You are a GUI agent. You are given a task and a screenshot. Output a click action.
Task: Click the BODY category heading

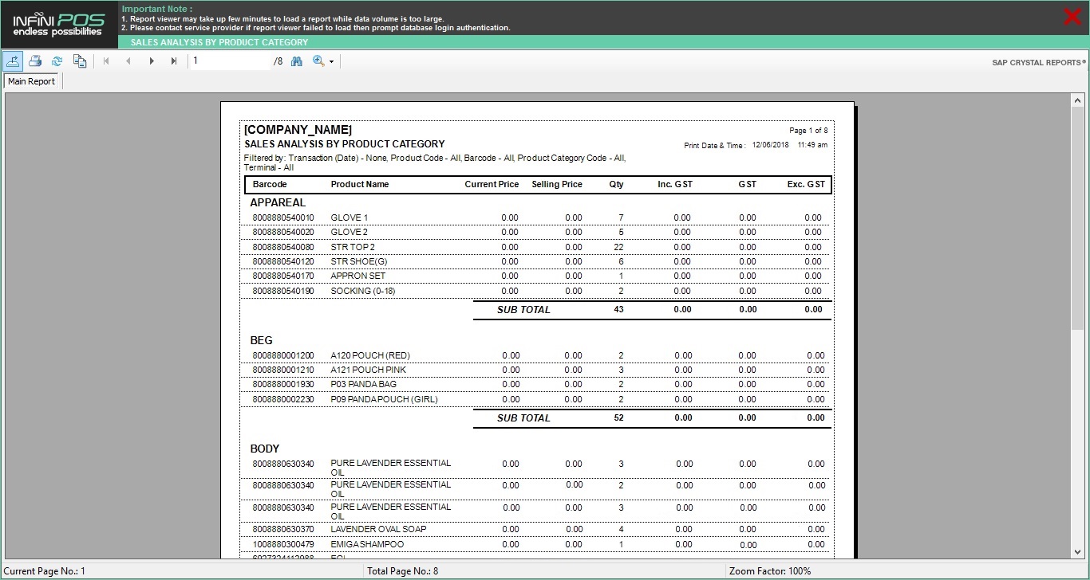(x=265, y=449)
